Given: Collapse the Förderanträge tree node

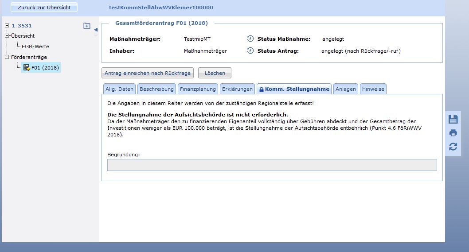Looking at the screenshot, I should (x=7, y=57).
